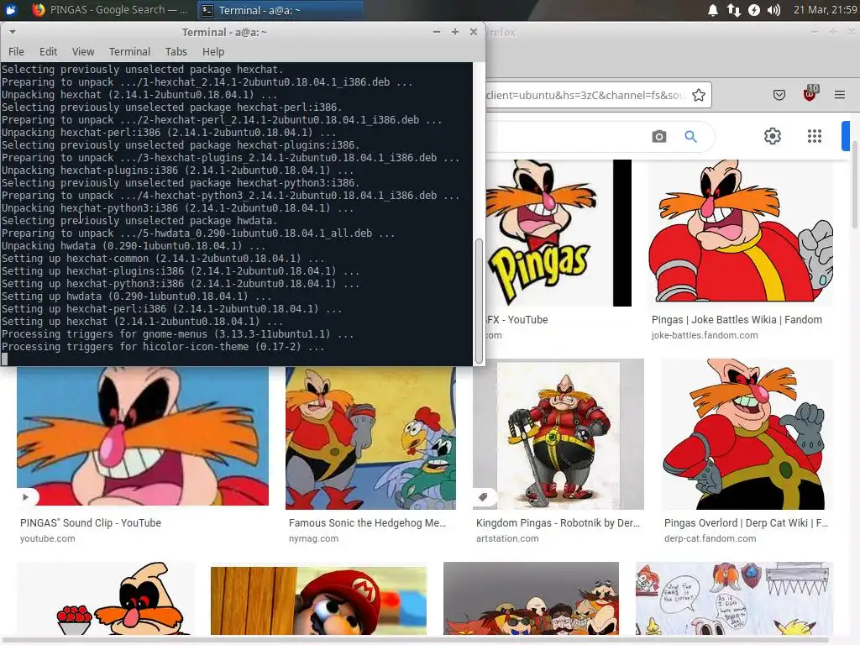
Task: Open 'Pingas | Joke Battles Wikia | Fandom' link
Action: point(737,320)
